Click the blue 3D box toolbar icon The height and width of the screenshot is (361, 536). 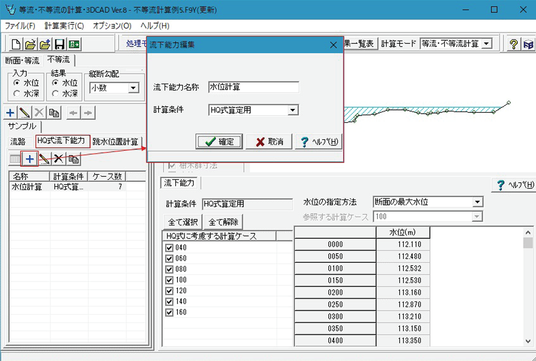528,44
